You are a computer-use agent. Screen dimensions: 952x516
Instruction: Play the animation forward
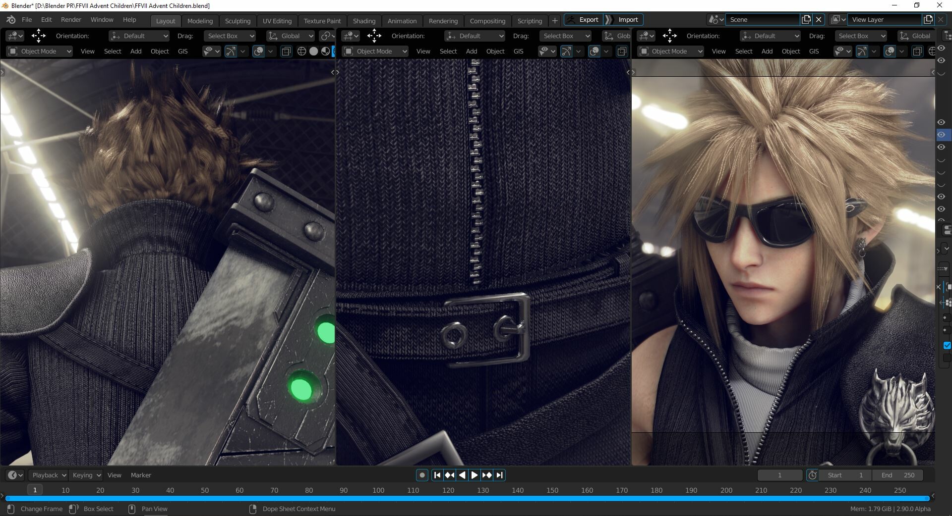[x=475, y=475]
